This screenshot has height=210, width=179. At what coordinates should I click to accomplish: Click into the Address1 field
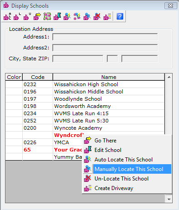[105, 37]
